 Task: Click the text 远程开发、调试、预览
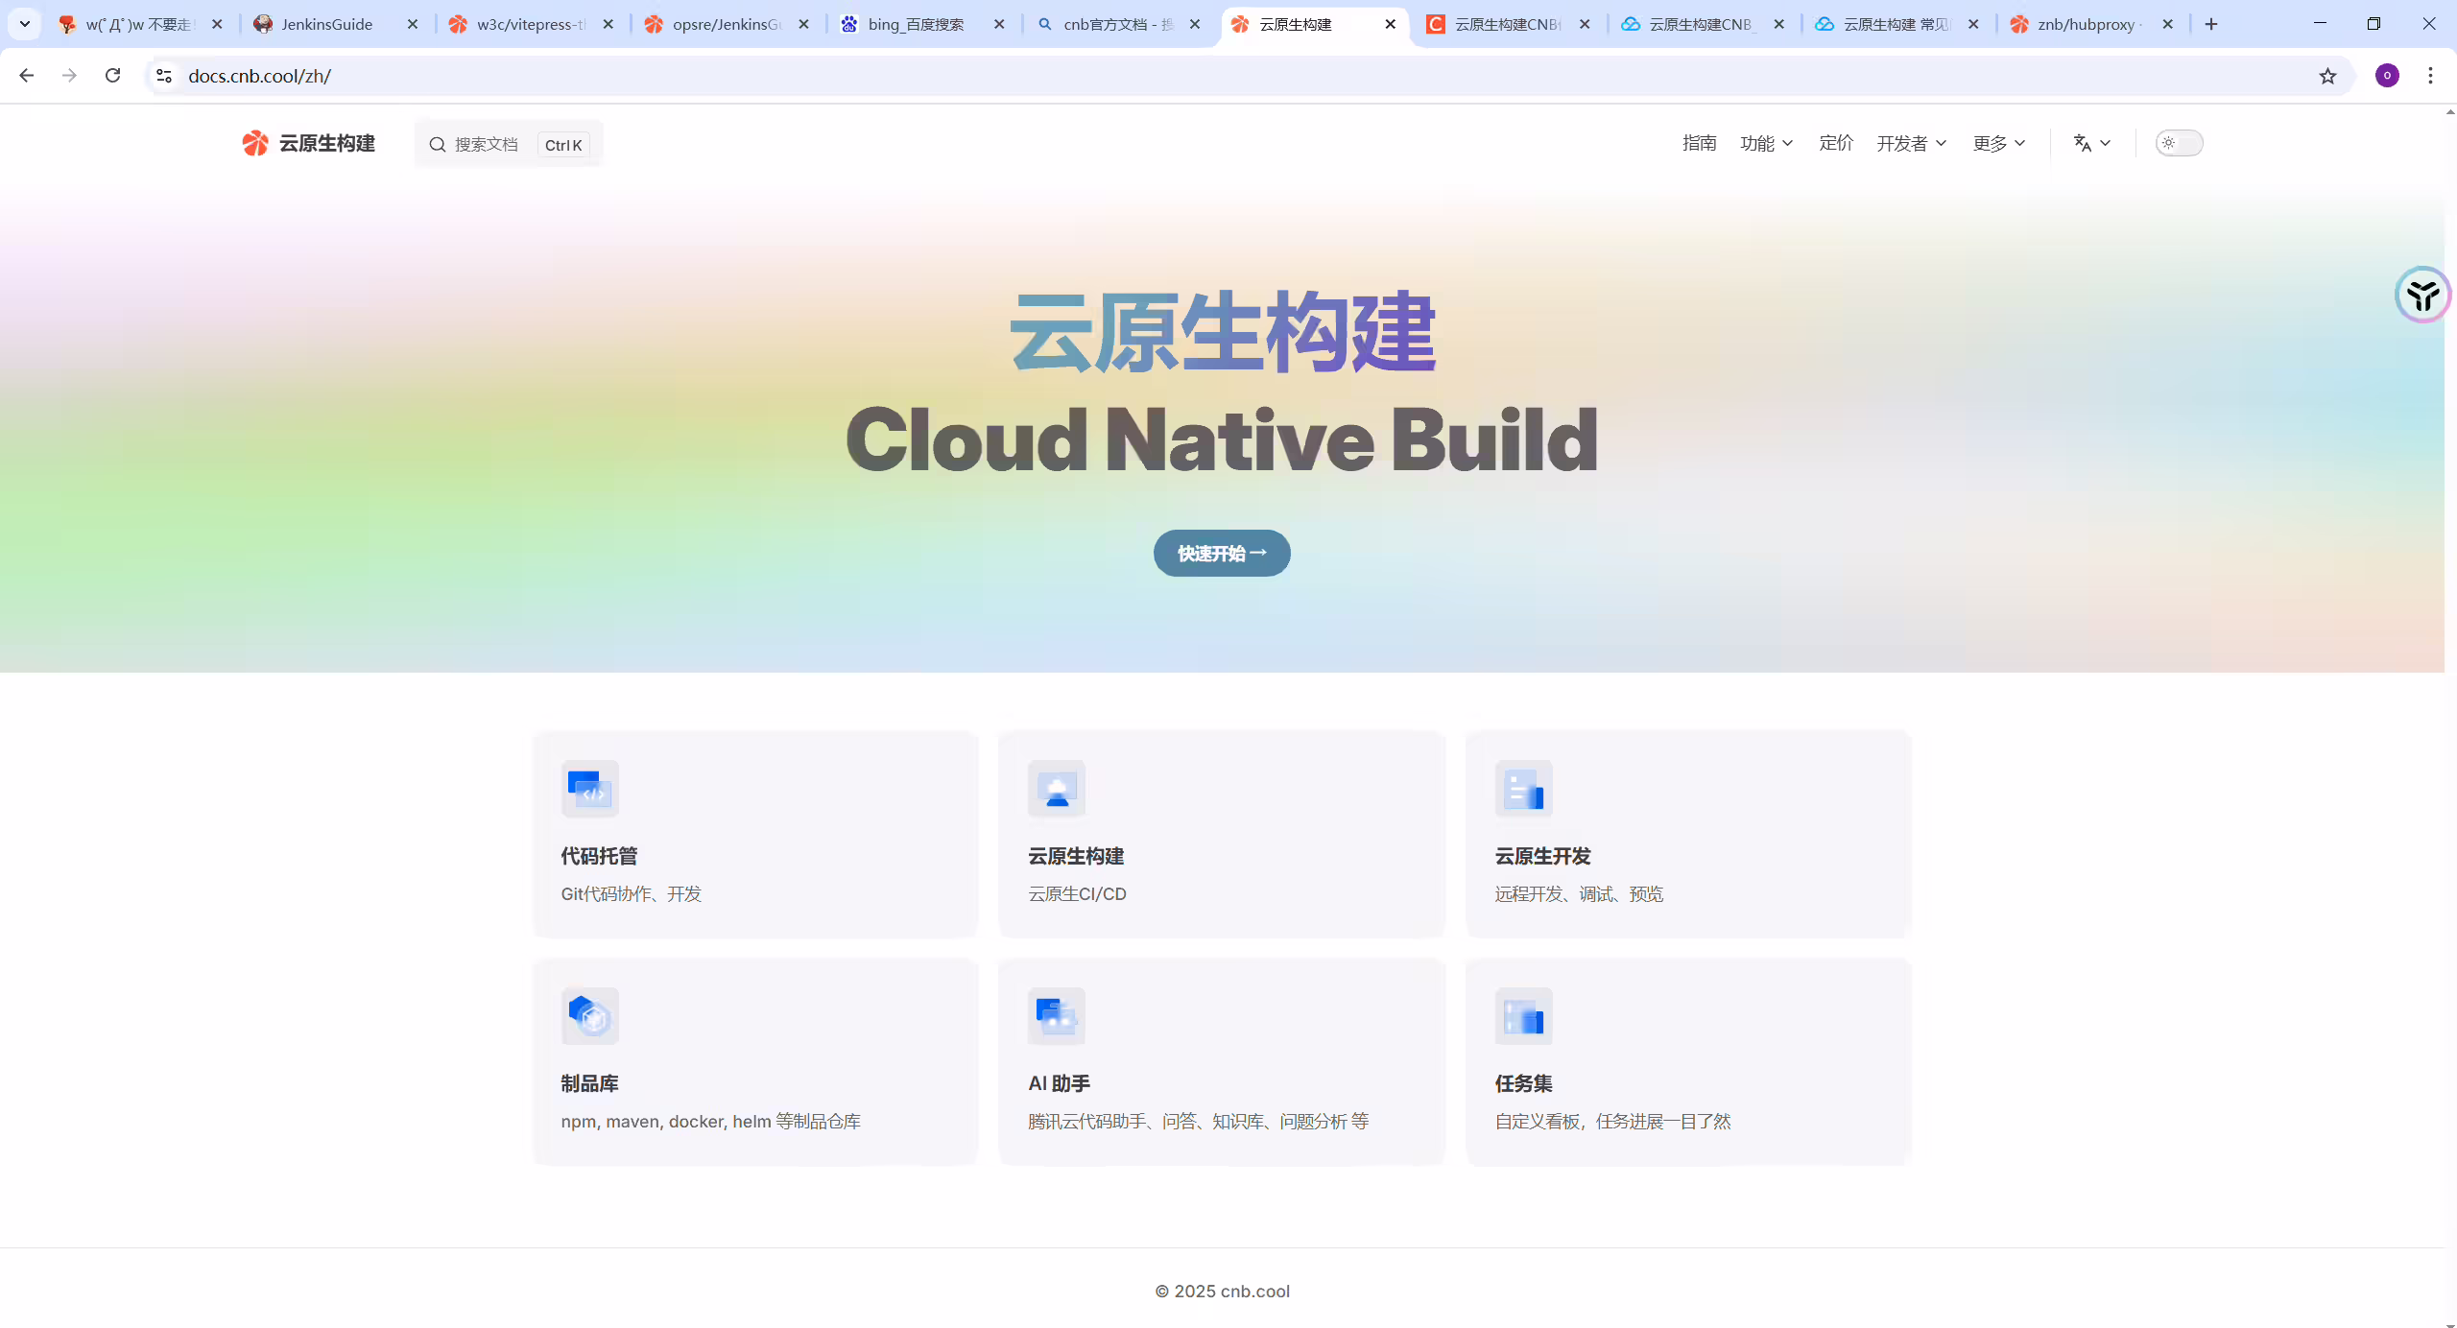tap(1579, 894)
